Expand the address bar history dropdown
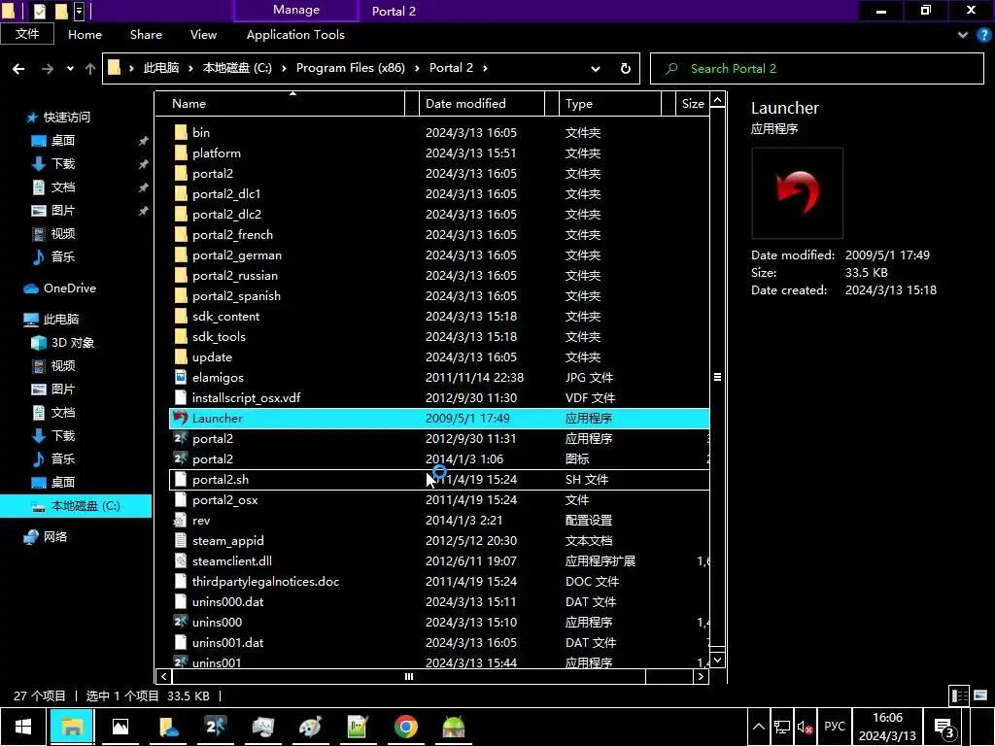The width and height of the screenshot is (995, 746). pos(596,69)
